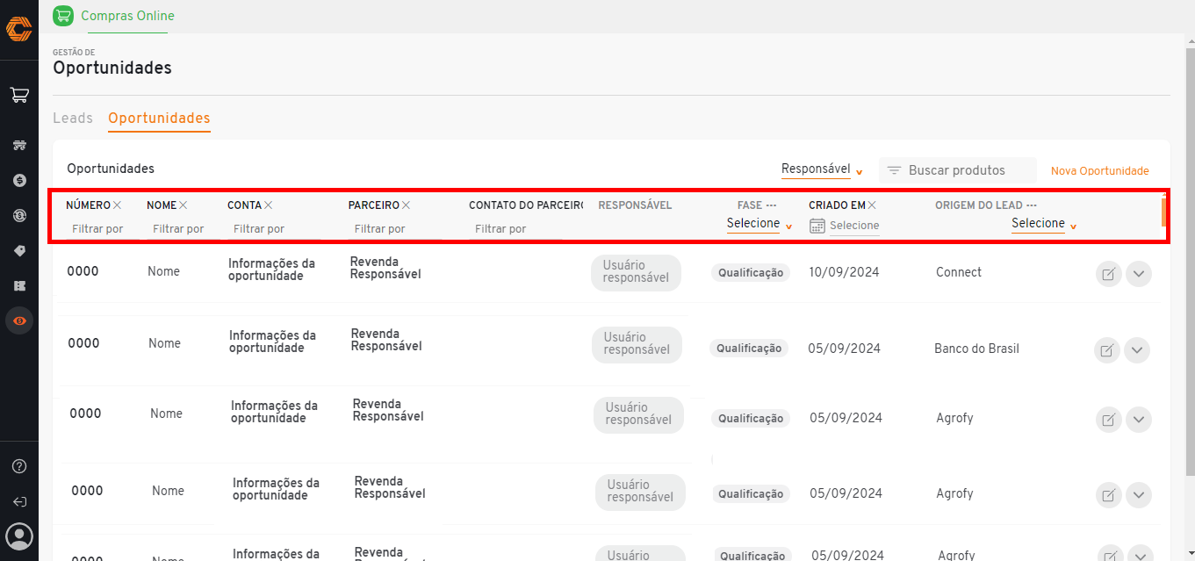Click the logout arrow icon in sidebar
1195x561 pixels.
click(x=19, y=501)
